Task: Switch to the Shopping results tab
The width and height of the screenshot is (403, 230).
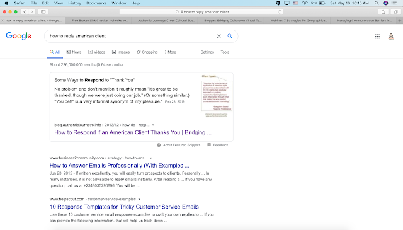Action: point(147,52)
